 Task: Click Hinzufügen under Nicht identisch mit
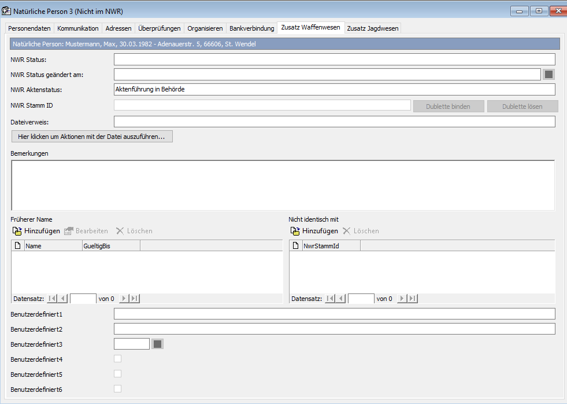314,231
